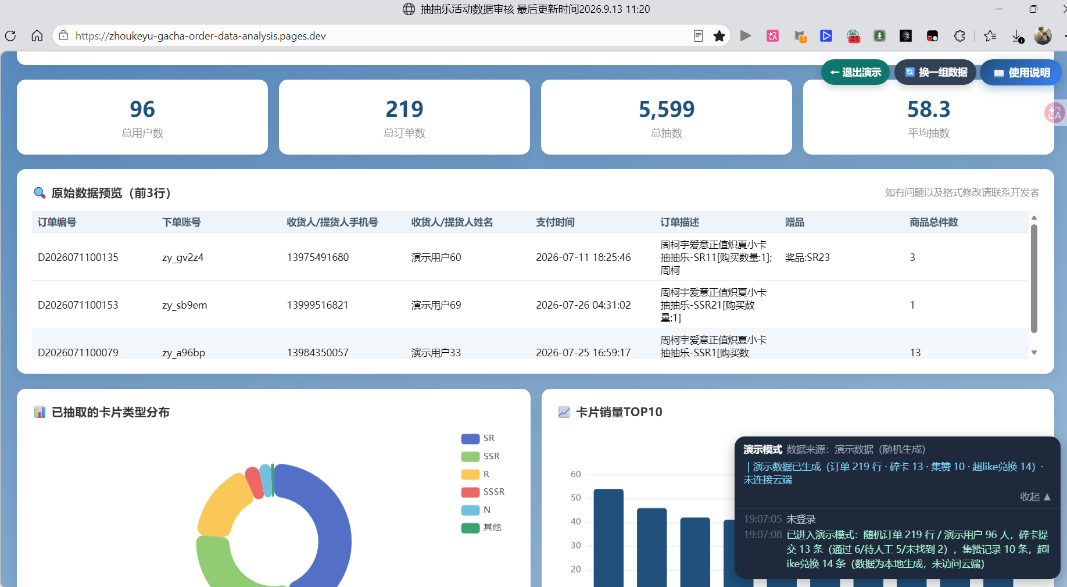Open the Favorites star-list icon

point(990,36)
